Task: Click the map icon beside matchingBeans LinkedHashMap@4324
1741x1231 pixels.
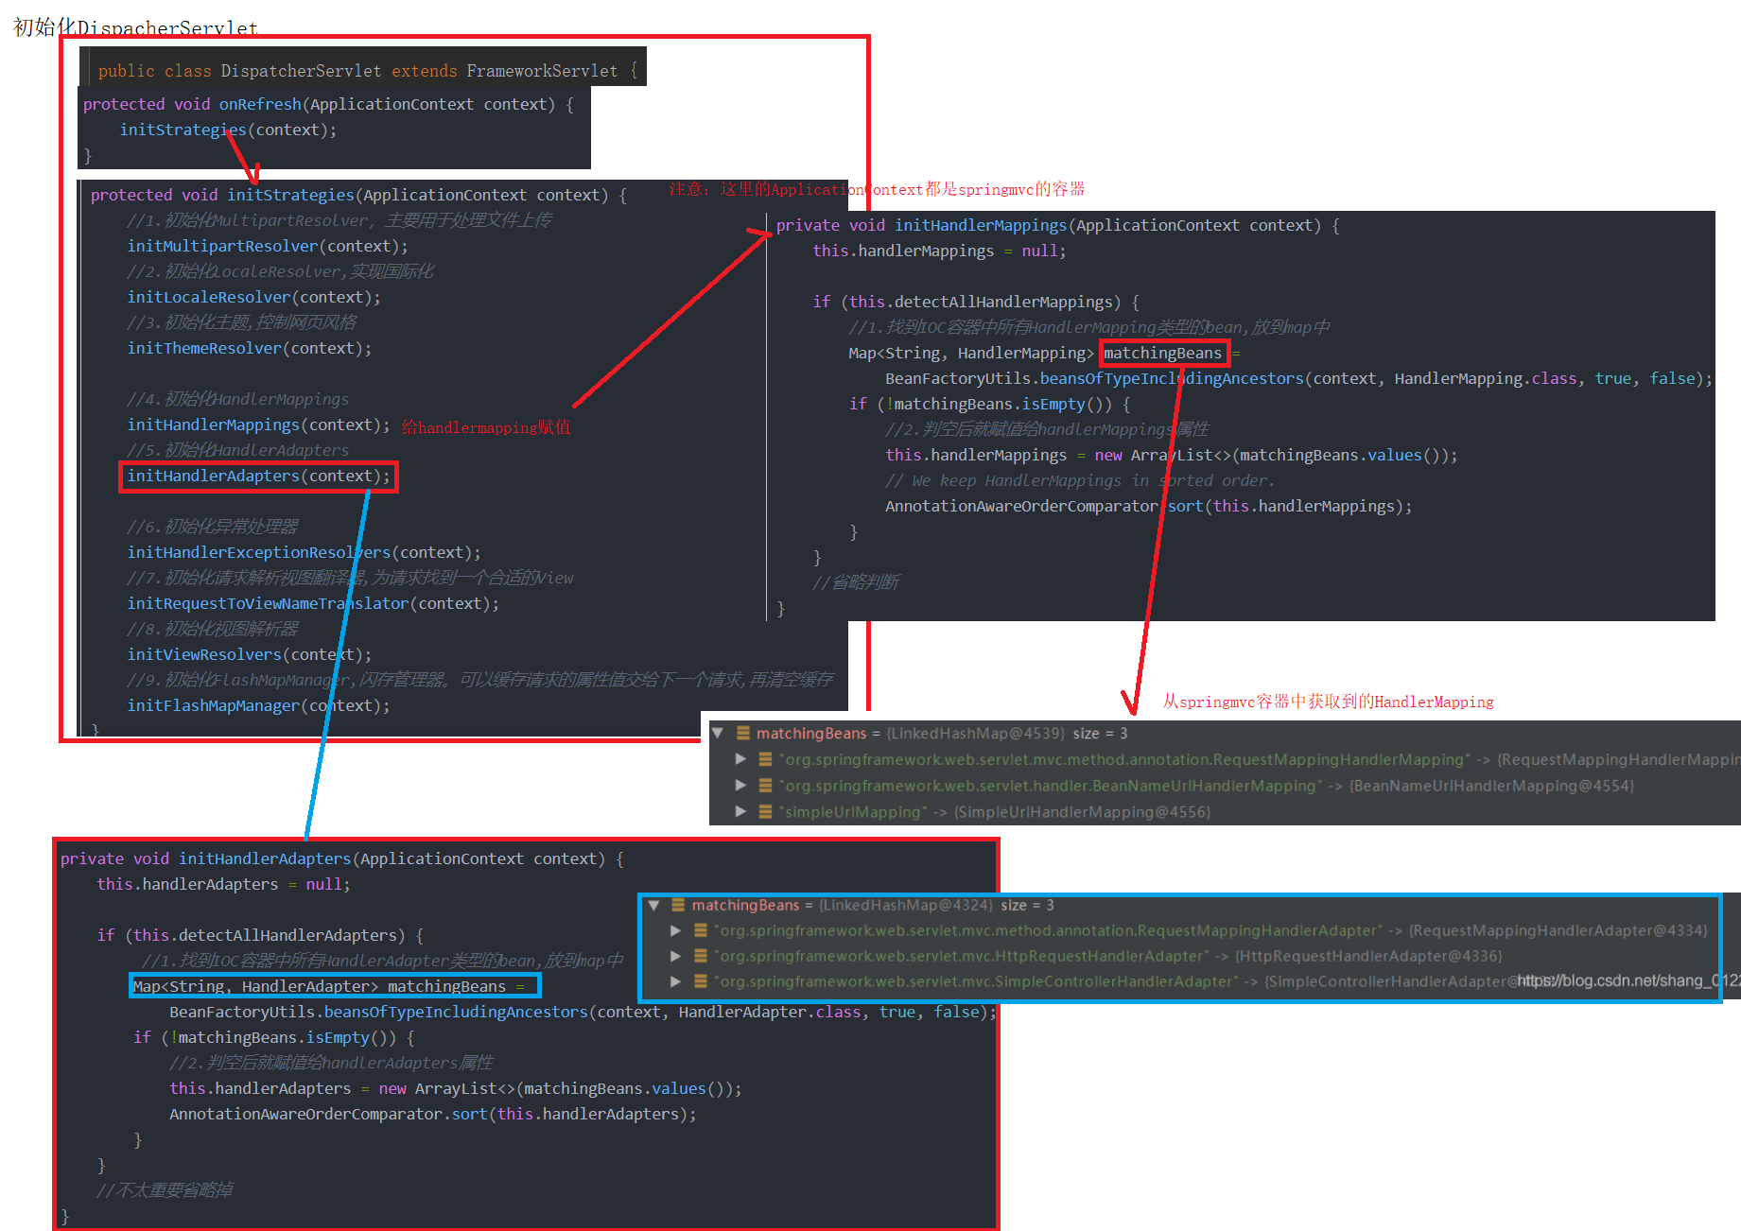Action: click(678, 905)
